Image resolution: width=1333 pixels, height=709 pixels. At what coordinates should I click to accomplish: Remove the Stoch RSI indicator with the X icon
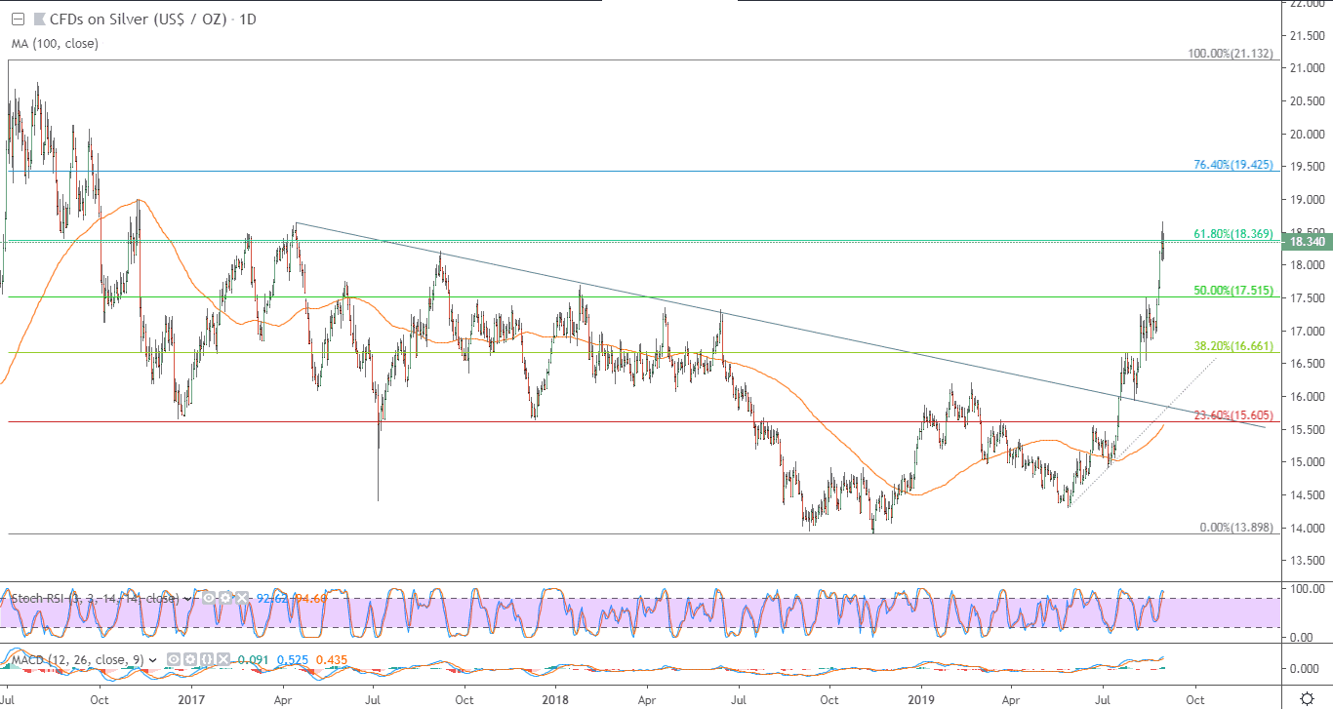[241, 597]
